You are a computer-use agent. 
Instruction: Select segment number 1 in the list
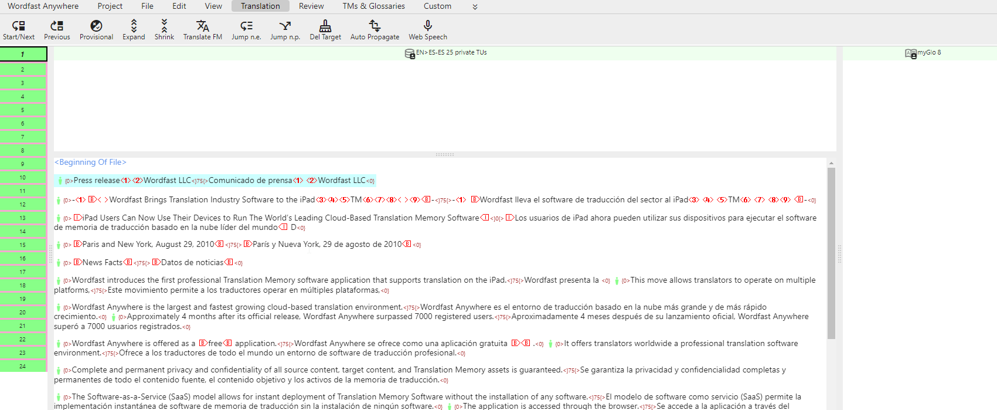(x=23, y=54)
